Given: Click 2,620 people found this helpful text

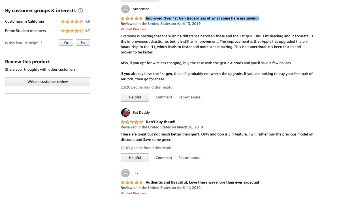Looking at the screenshot, I should click(x=147, y=87).
